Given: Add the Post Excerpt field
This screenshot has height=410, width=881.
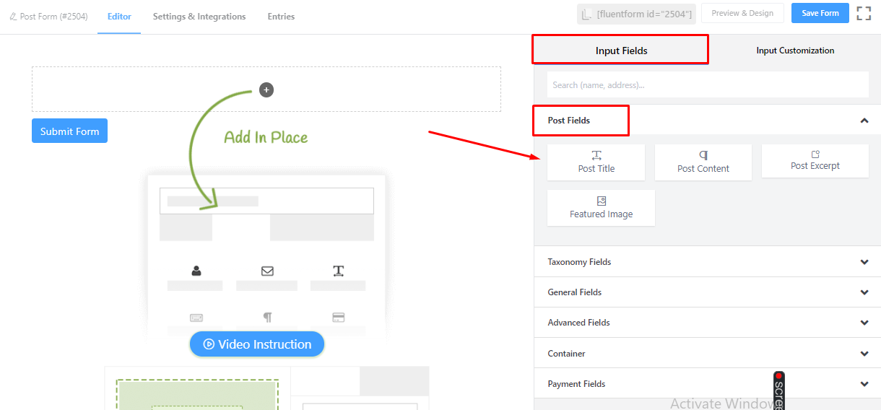Looking at the screenshot, I should (x=815, y=161).
